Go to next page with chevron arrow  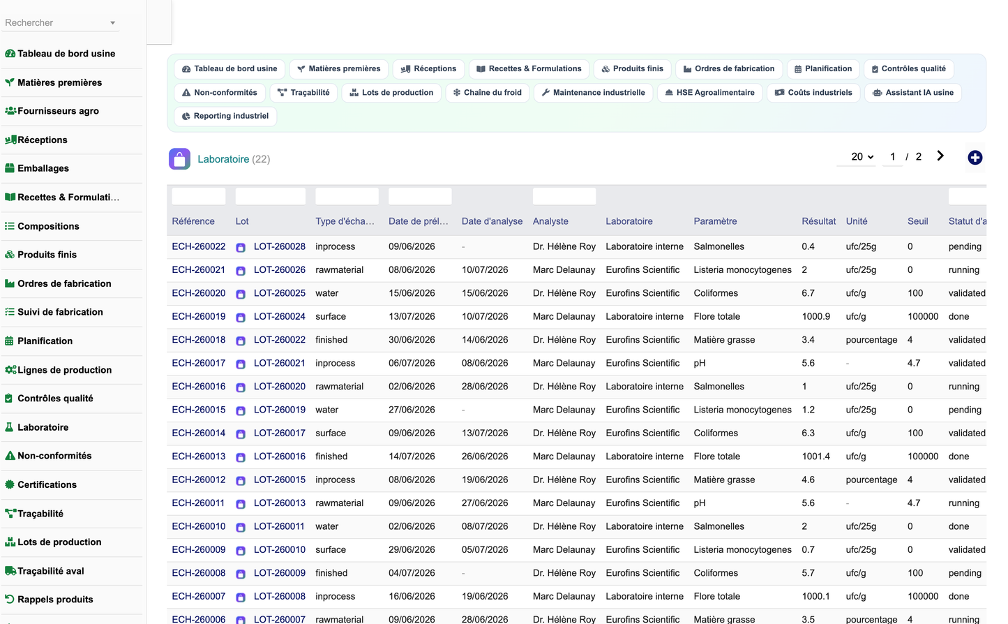940,156
